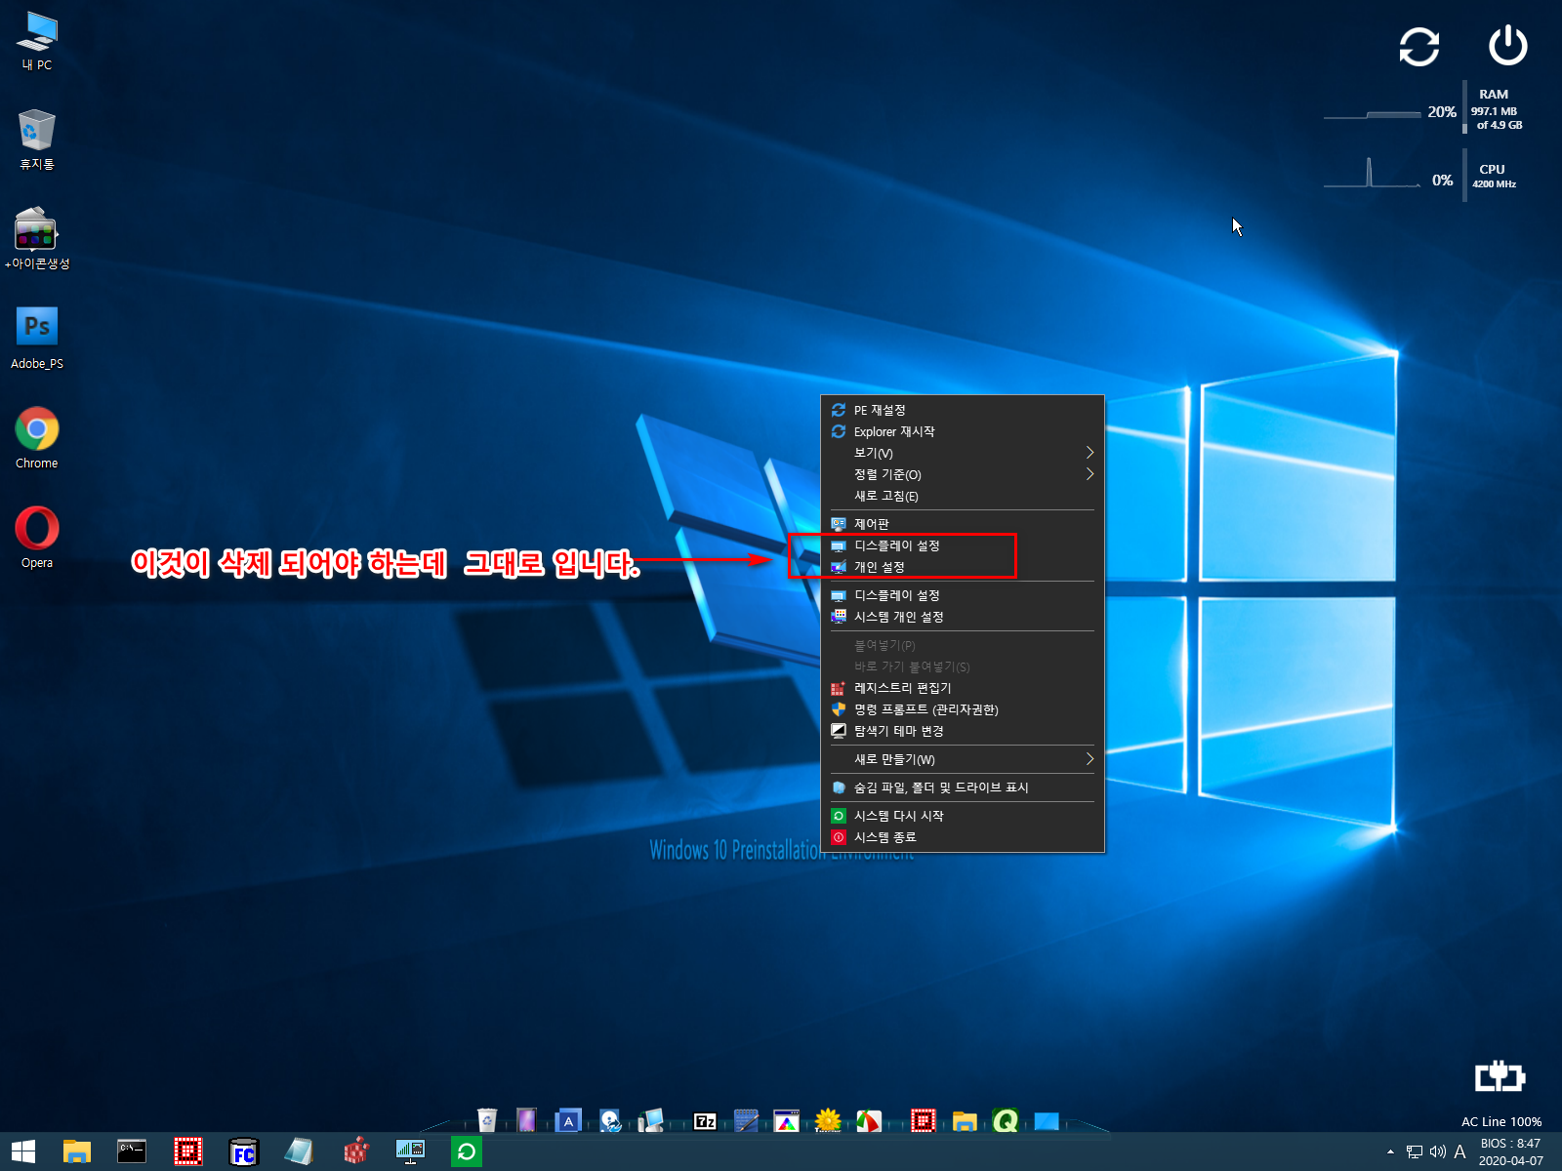Open the monitor-with-bars taskbar icon
Image resolution: width=1562 pixels, height=1171 pixels.
pyautogui.click(x=410, y=1151)
